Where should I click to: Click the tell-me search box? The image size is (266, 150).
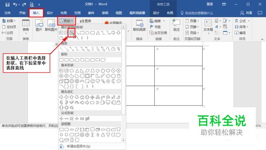tap(197, 13)
